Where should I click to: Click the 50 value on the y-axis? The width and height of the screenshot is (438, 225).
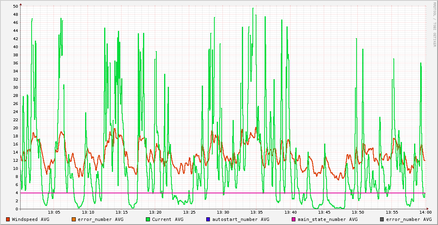pyautogui.click(x=15, y=6)
